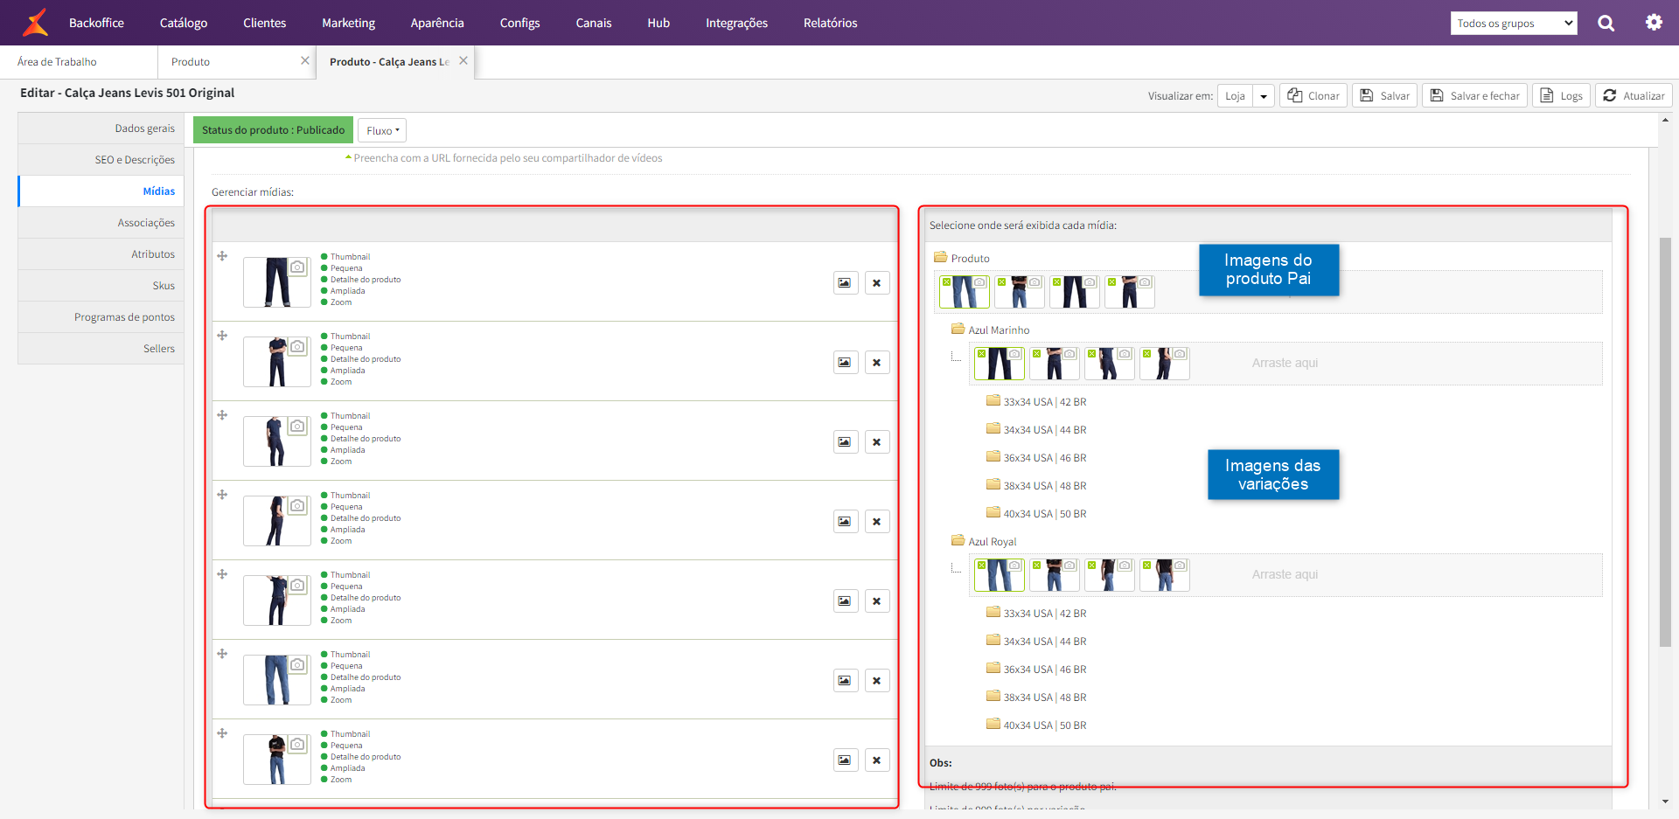Screen dimensions: 1679x819
Task: Open the Todos os grupos dropdown
Action: tap(1514, 24)
